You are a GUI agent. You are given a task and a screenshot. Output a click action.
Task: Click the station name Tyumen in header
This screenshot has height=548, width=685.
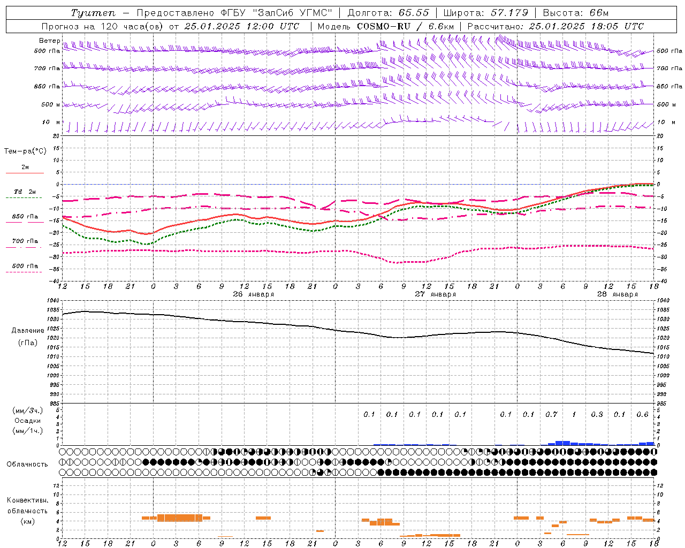pos(93,13)
